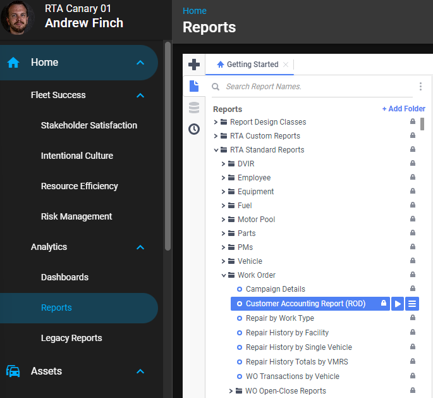The width and height of the screenshot is (433, 398).
Task: Open the clock schedule icon
Action: (x=194, y=129)
